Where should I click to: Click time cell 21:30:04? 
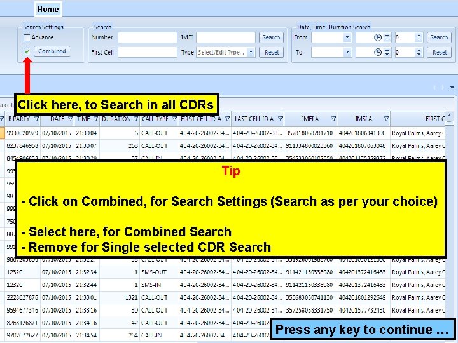point(87,133)
